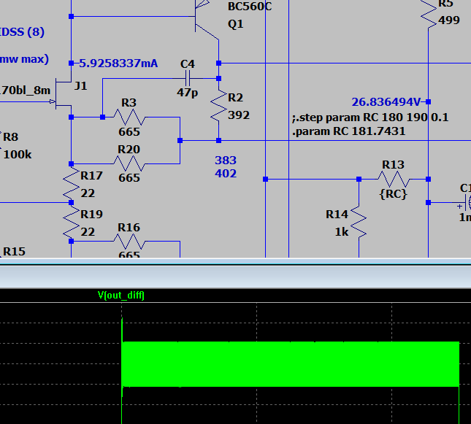Click the R19 resistor symbol
This screenshot has height=424, width=471.
pos(71,222)
